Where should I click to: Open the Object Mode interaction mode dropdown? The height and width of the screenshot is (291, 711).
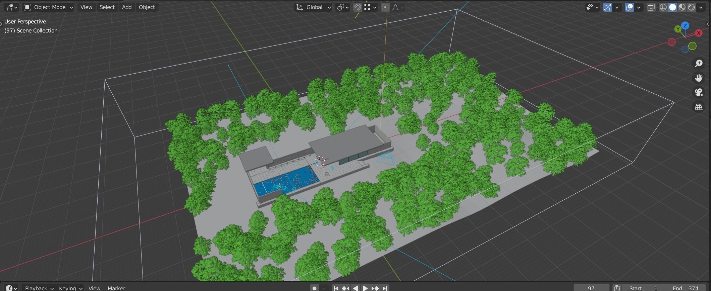click(x=49, y=7)
